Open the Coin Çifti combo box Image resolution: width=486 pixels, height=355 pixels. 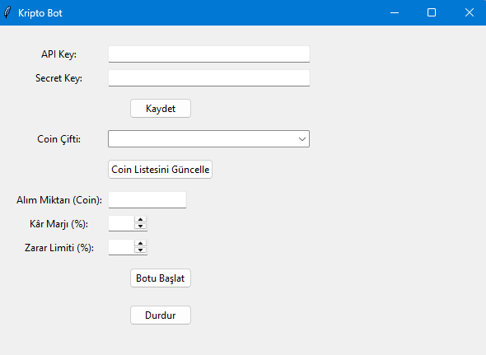(208, 138)
